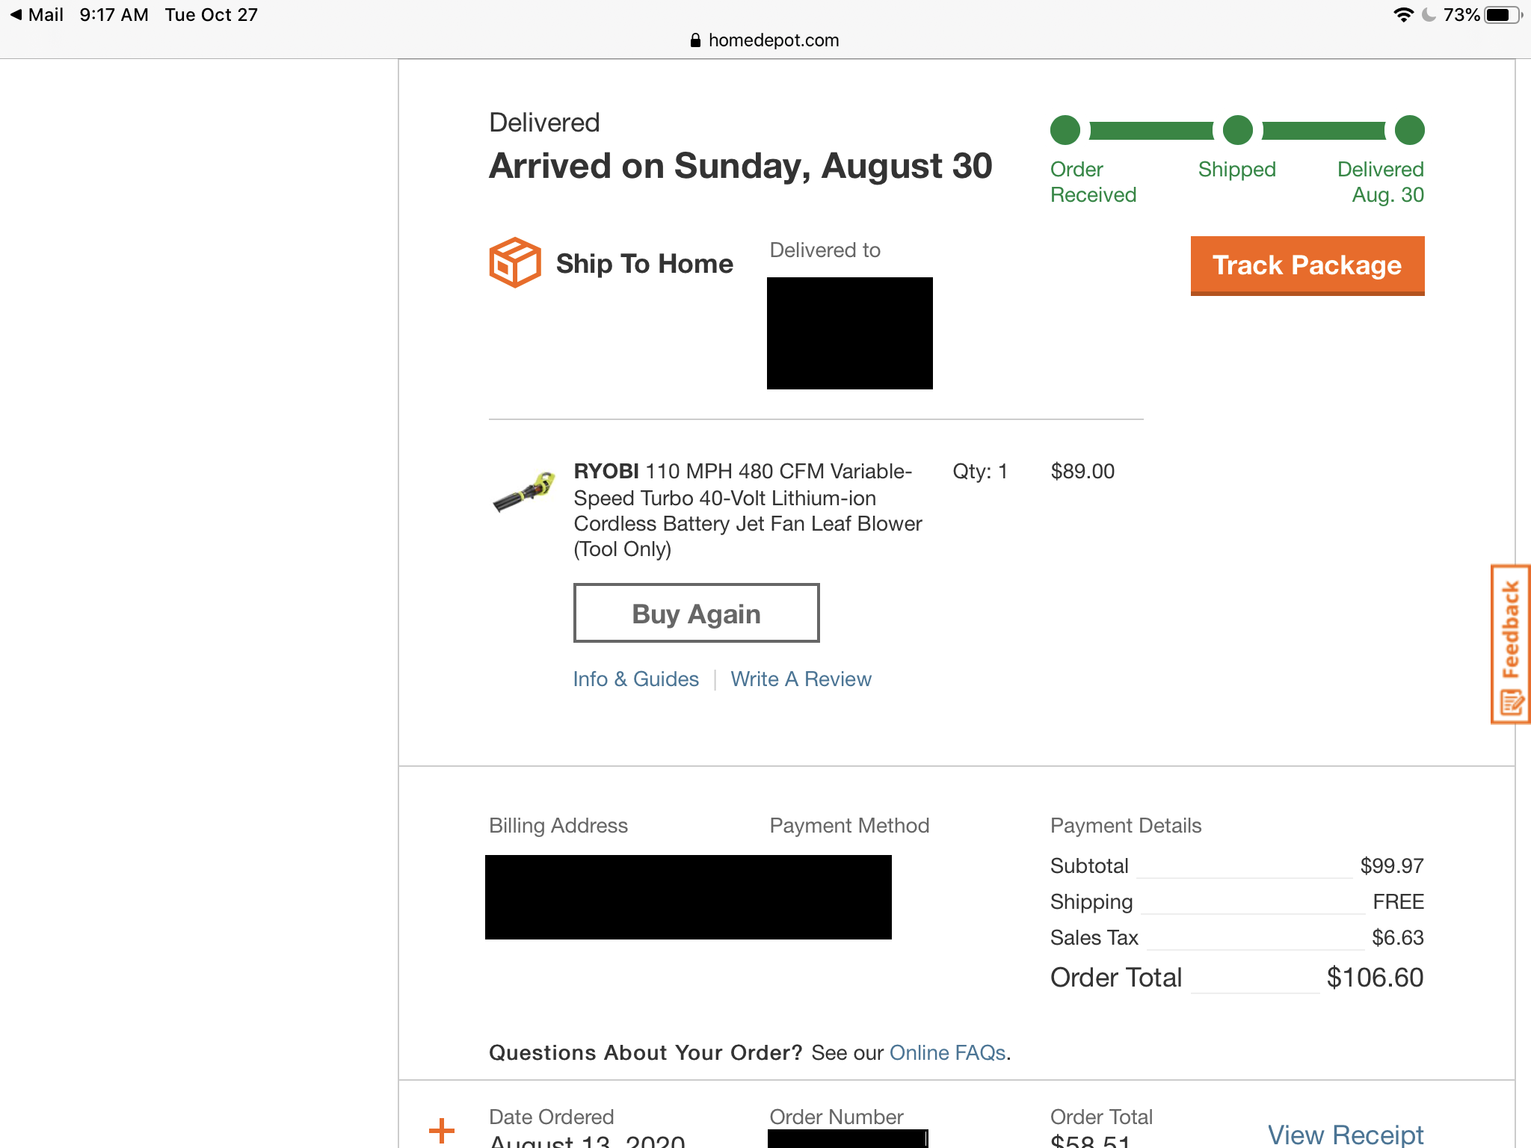The height and width of the screenshot is (1148, 1531).
Task: Tap the battery indicator icon
Action: (1503, 15)
